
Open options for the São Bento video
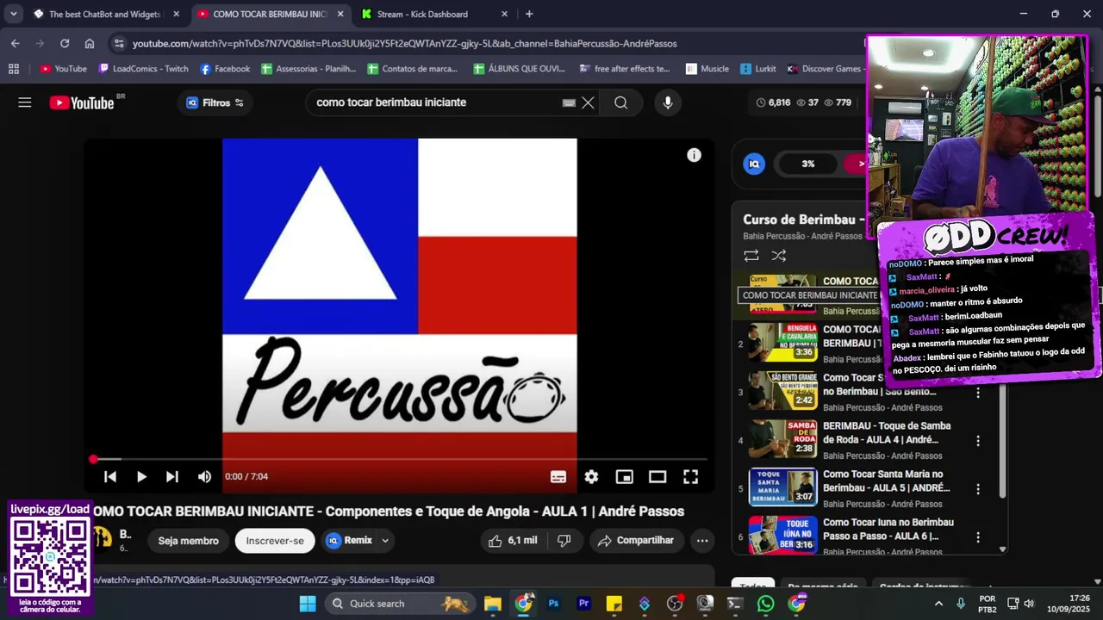pos(978,393)
